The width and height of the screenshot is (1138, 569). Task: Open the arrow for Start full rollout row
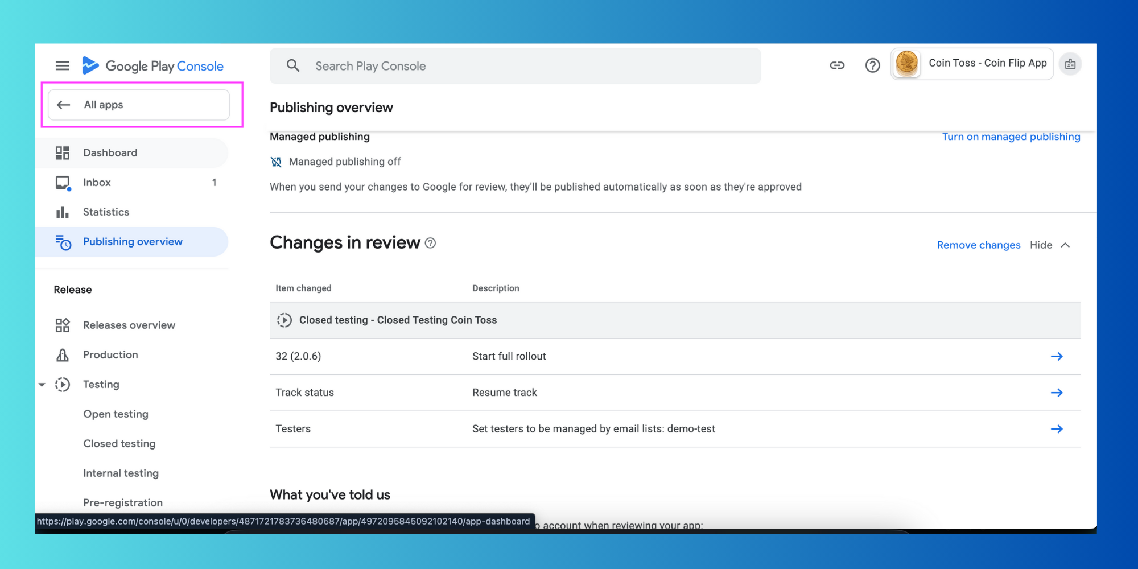[1057, 356]
